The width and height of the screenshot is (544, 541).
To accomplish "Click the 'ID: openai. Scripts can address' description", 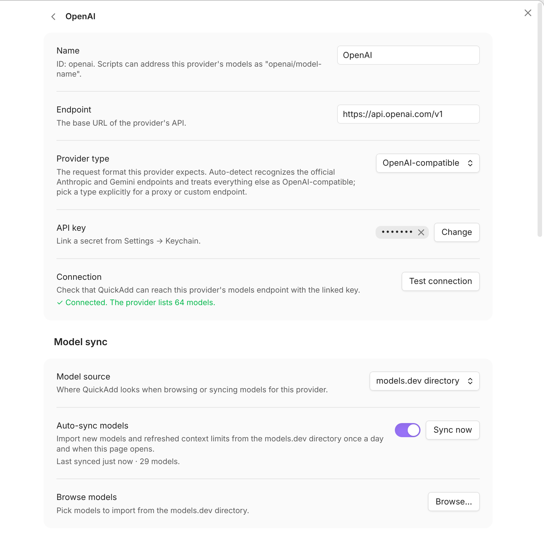I will [x=189, y=69].
